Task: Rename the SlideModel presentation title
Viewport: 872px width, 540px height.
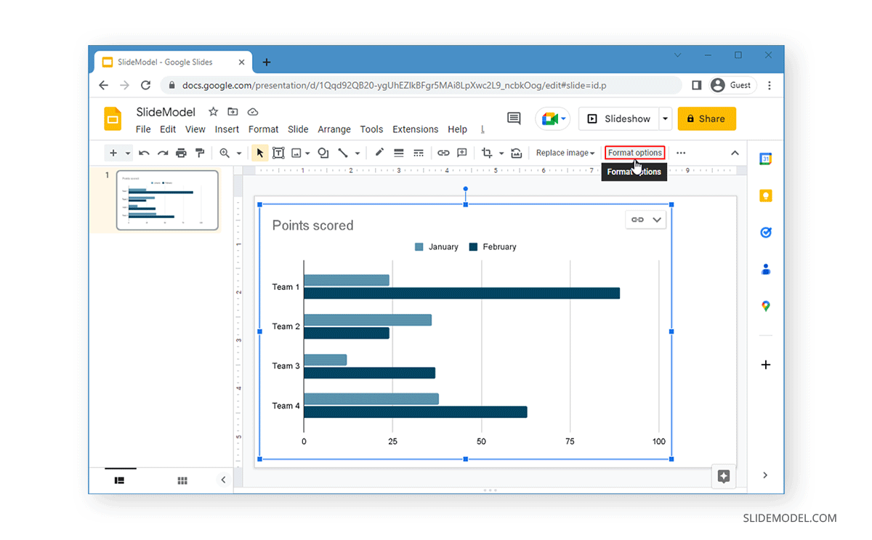Action: point(166,112)
